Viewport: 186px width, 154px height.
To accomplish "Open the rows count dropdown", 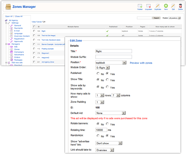I will tap(100, 95).
